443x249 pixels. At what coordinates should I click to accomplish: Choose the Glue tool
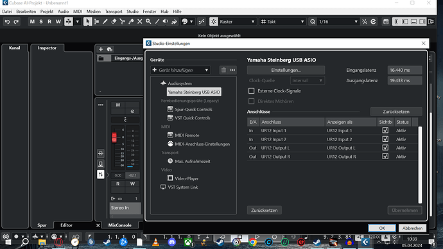tap(131, 21)
